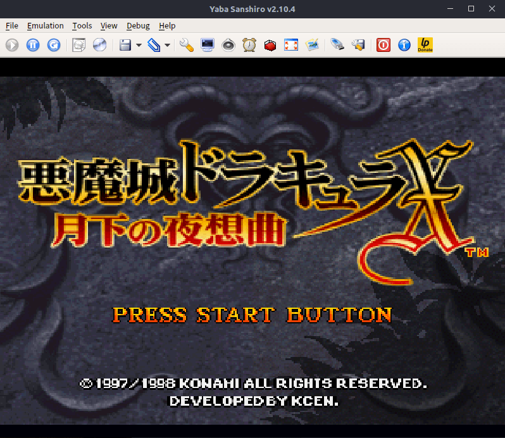
Task: Click the red cube toolbar icon
Action: click(270, 45)
